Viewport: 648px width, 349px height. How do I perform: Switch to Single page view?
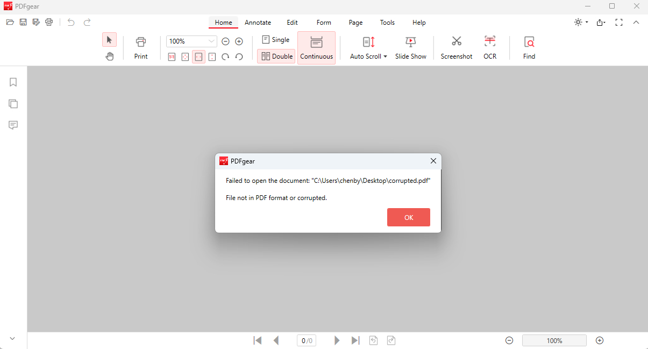coord(276,40)
